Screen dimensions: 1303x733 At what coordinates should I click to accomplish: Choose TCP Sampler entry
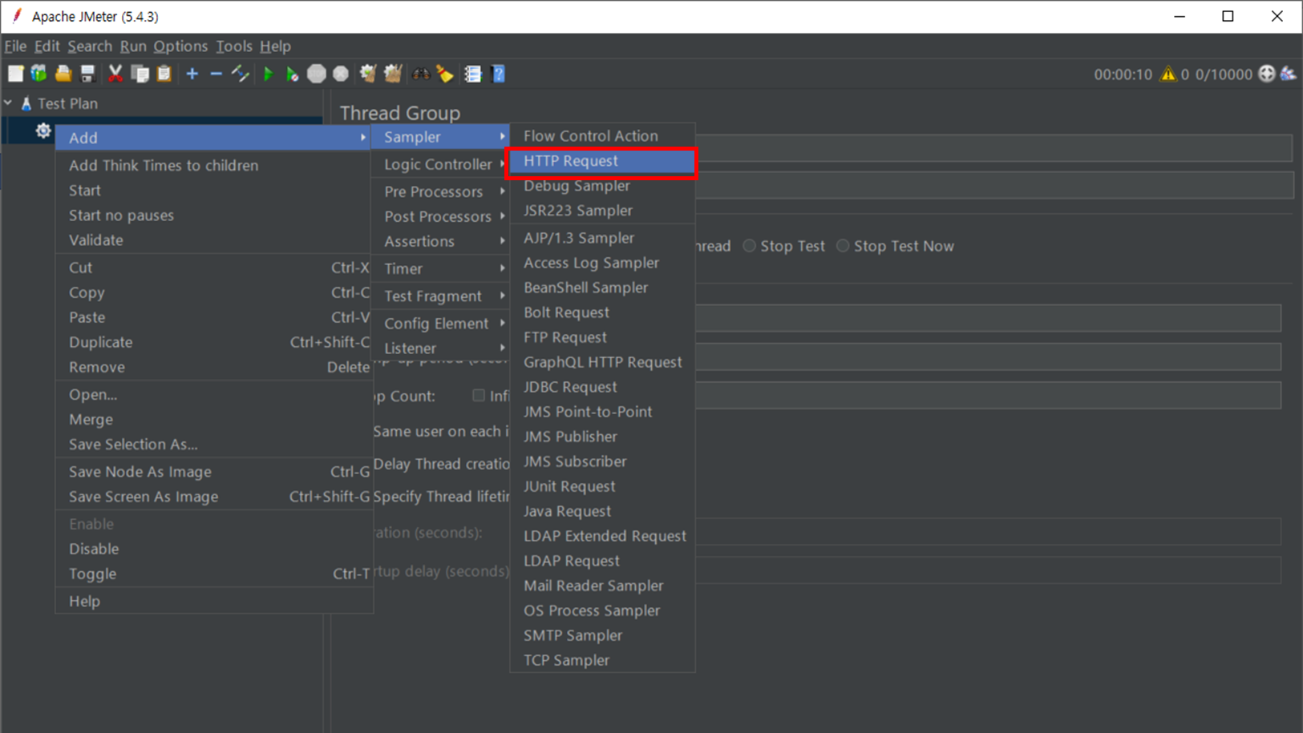coord(602,660)
